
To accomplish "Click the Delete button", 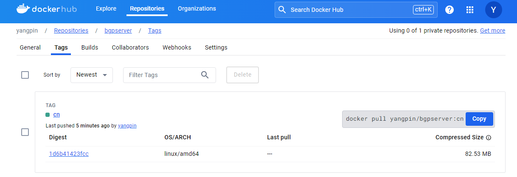I will tap(243, 75).
